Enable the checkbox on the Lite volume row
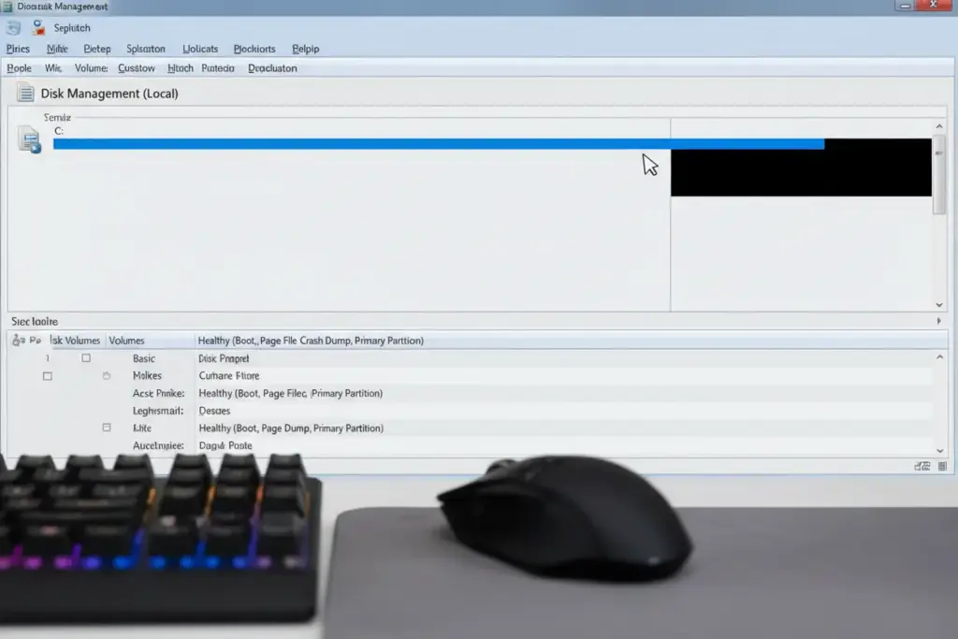The width and height of the screenshot is (958, 639). pyautogui.click(x=109, y=428)
